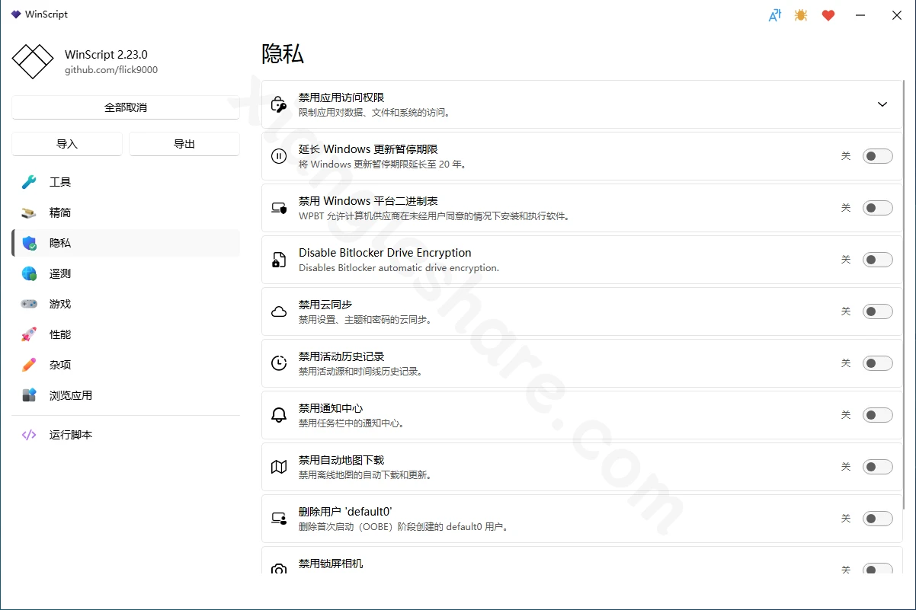
Task: Open github.com/flick9000 link text
Action: point(111,70)
